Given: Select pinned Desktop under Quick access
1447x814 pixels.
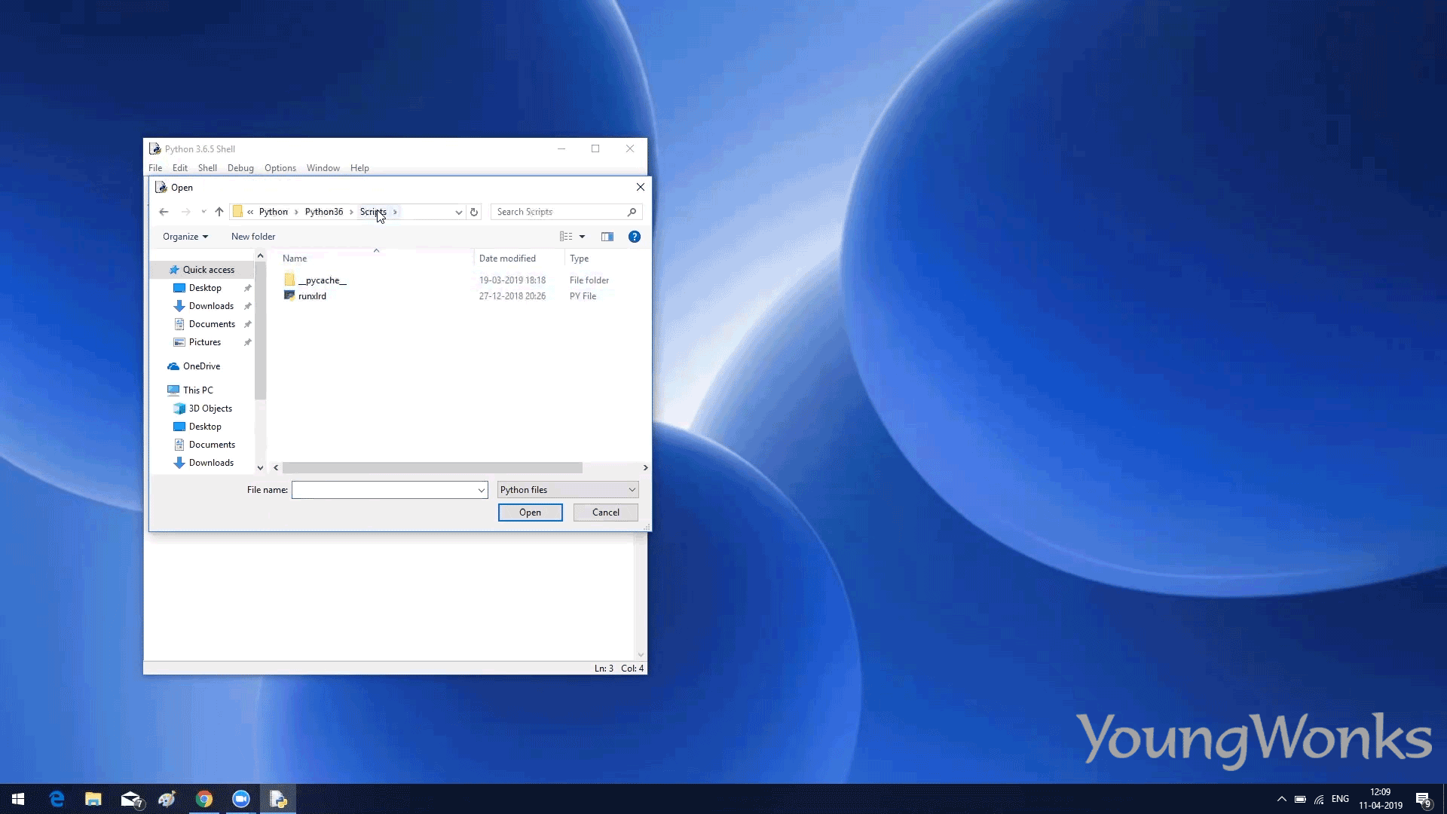Looking at the screenshot, I should 205,288.
